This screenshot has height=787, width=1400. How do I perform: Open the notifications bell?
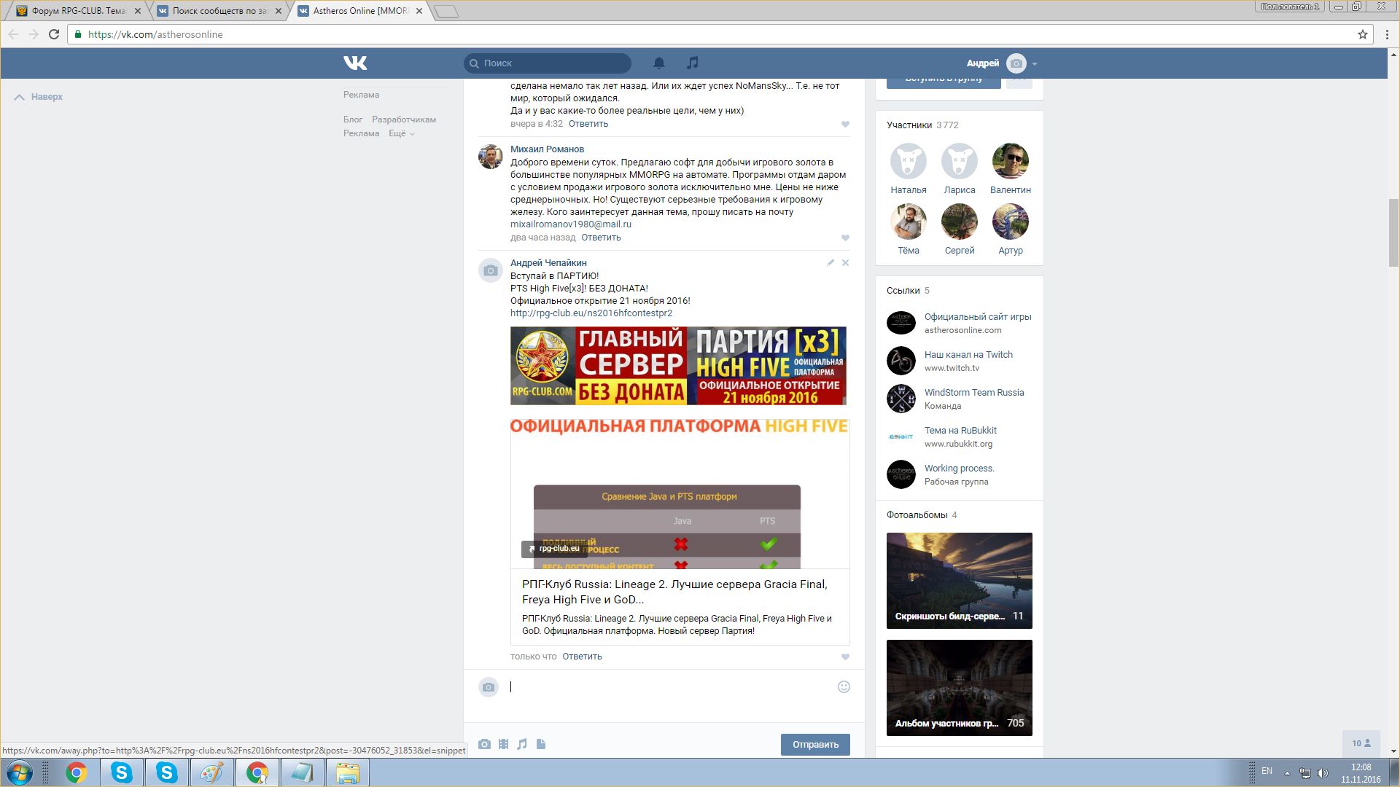click(659, 63)
